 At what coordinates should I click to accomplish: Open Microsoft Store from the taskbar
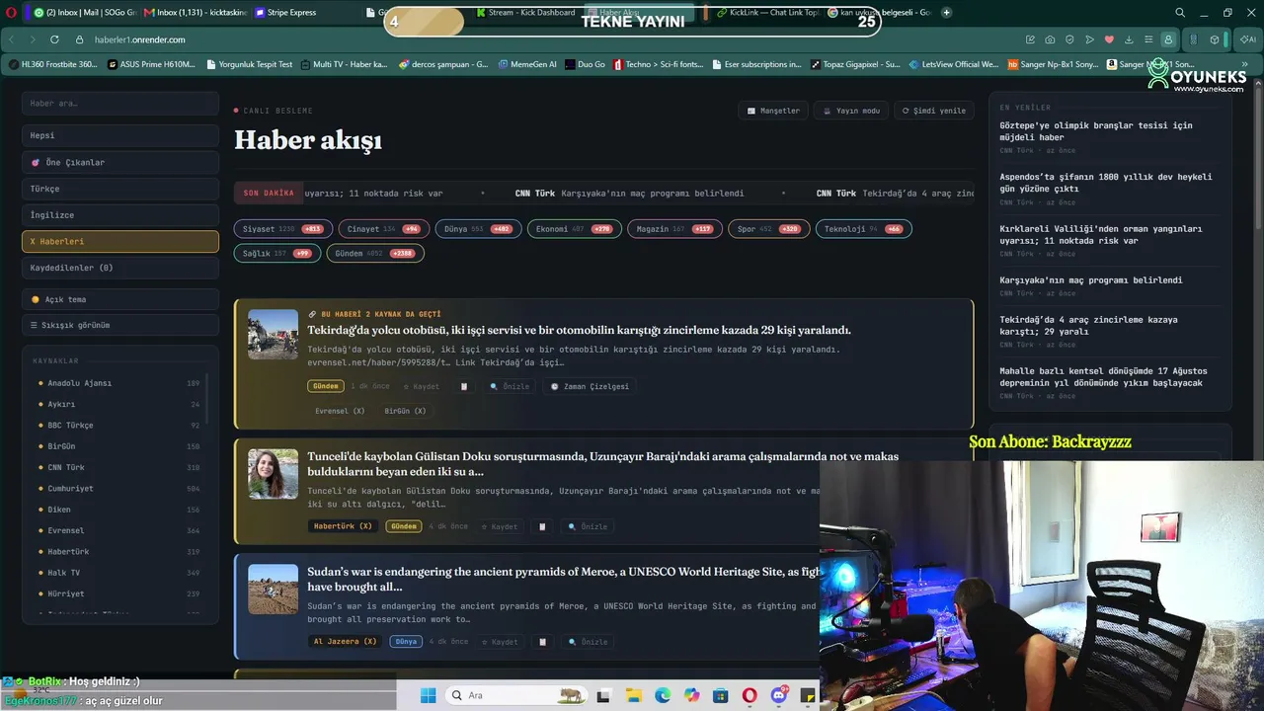pyautogui.click(x=721, y=695)
